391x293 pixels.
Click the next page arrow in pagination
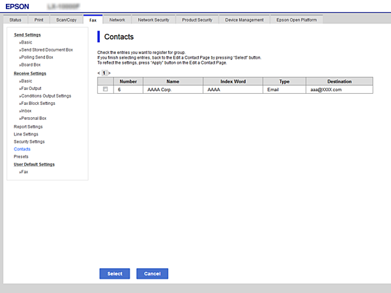coord(109,73)
